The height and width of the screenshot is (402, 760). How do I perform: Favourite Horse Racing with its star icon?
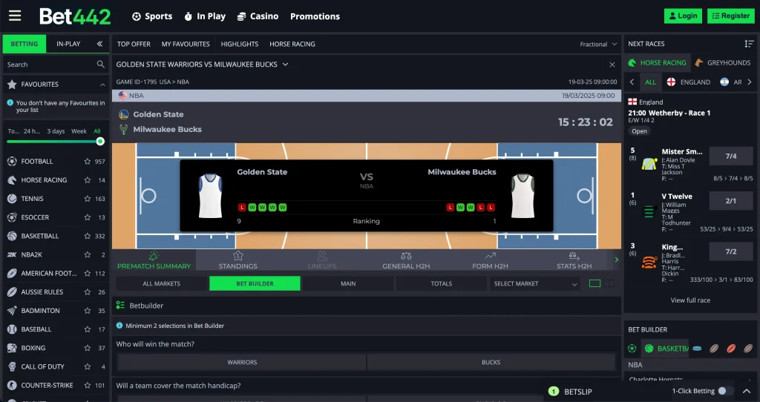[88, 180]
